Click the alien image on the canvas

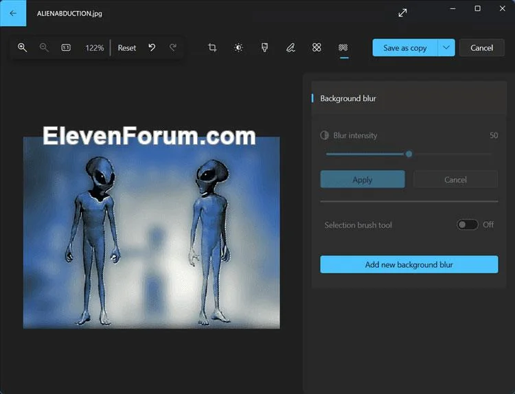152,233
